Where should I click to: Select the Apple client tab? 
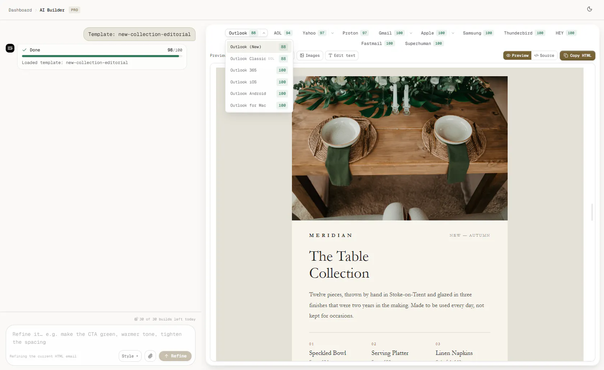434,33
